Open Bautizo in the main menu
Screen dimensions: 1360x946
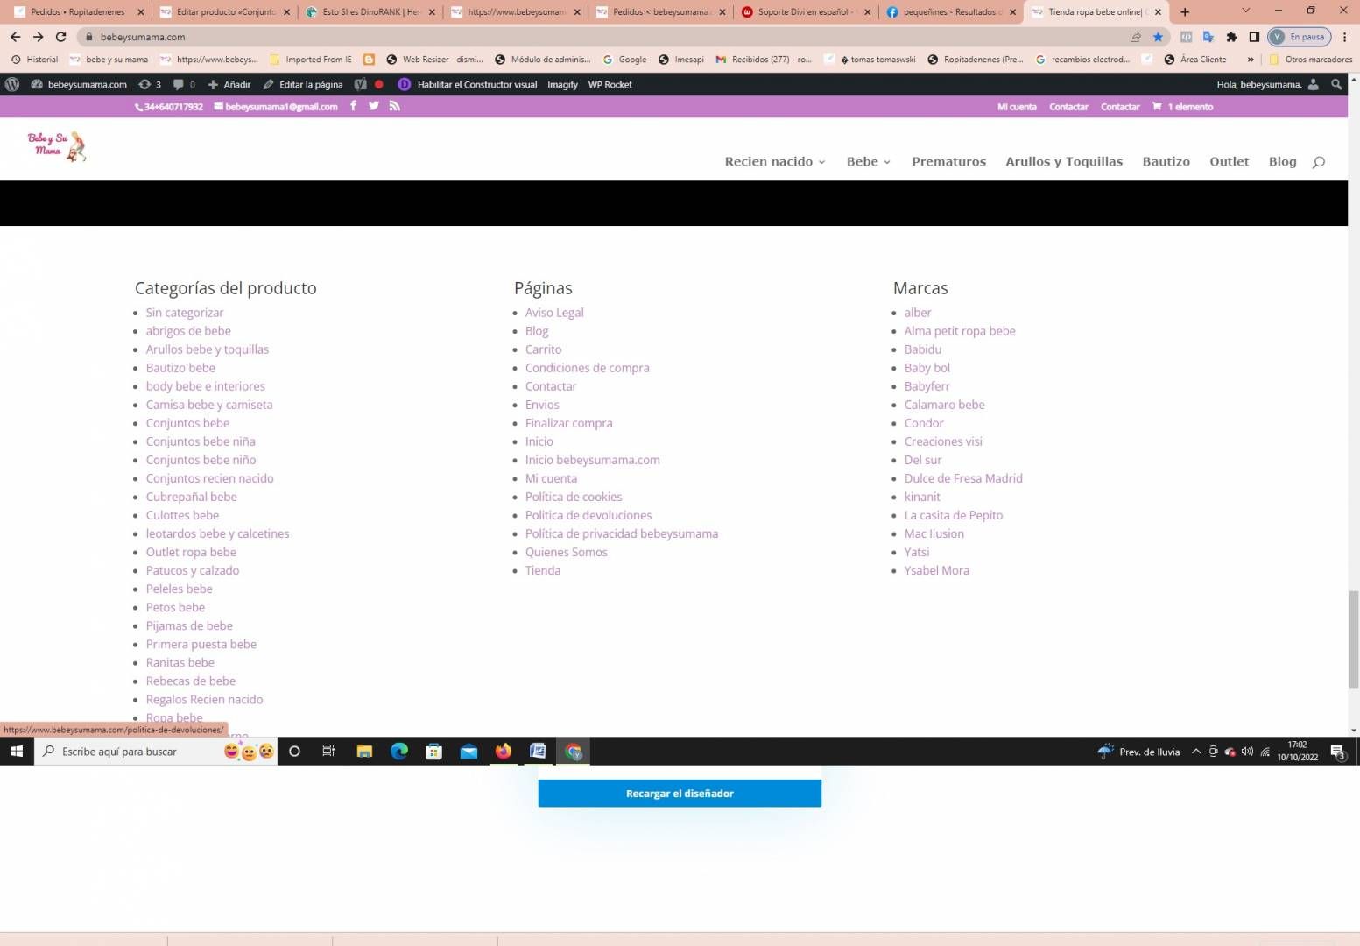tap(1166, 162)
